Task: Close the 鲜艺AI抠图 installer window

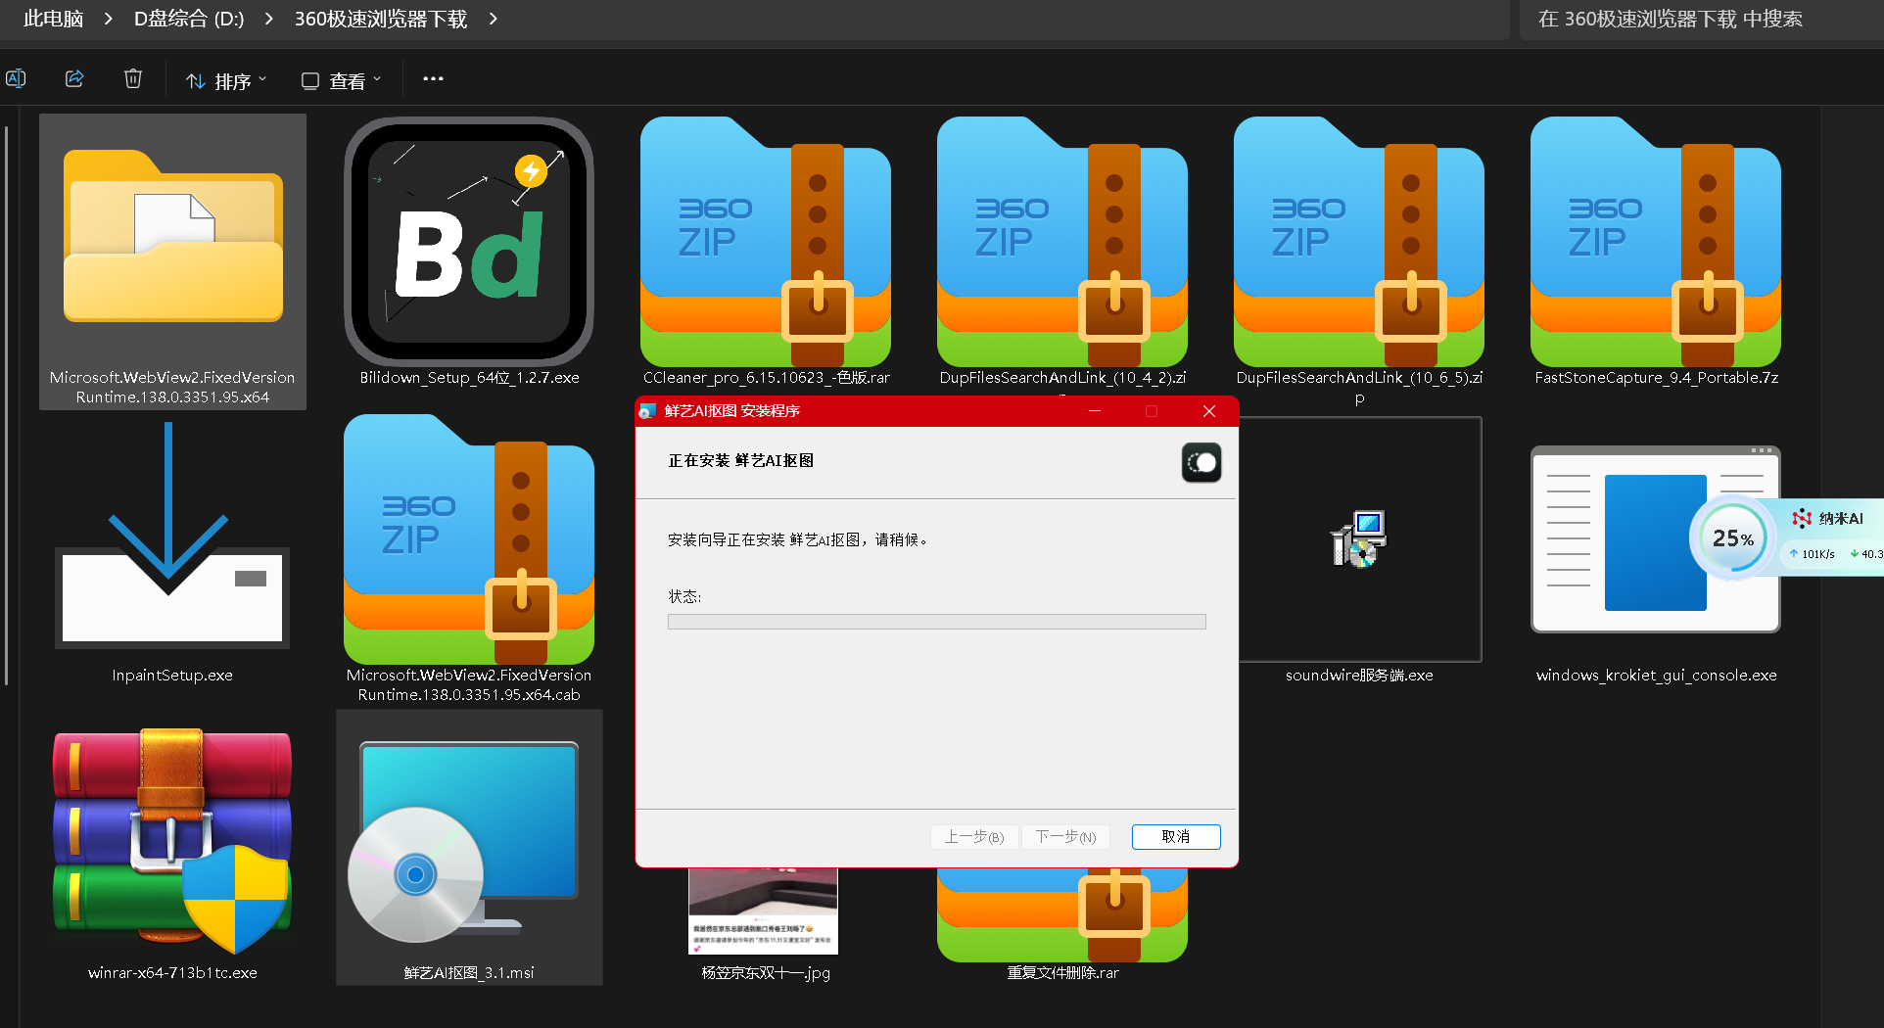Action: (1209, 411)
